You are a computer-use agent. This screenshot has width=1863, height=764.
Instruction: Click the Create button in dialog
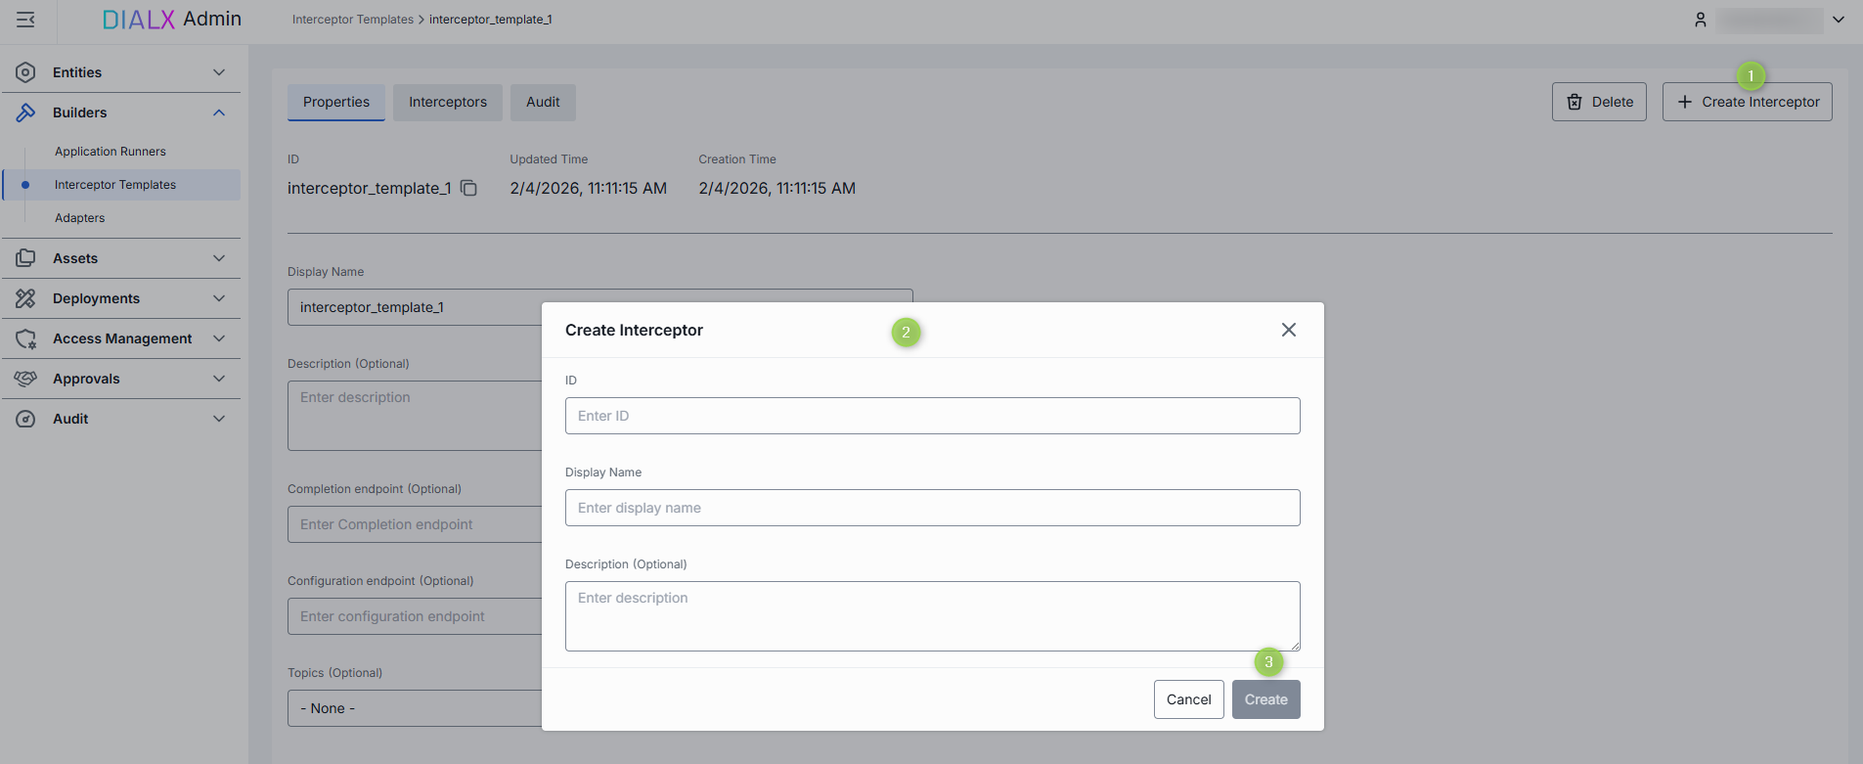click(x=1265, y=699)
